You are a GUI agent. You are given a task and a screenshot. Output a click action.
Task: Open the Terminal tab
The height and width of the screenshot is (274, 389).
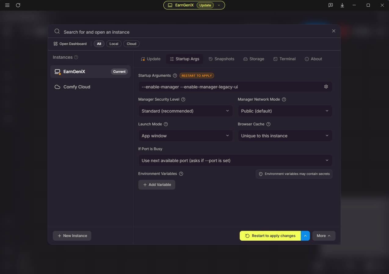coord(284,59)
